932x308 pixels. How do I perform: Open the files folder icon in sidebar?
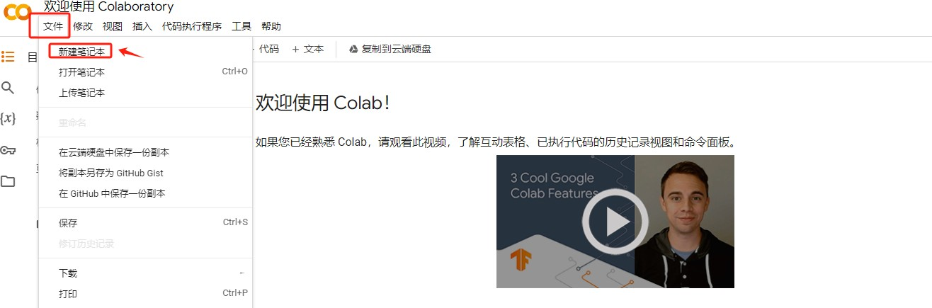point(8,181)
